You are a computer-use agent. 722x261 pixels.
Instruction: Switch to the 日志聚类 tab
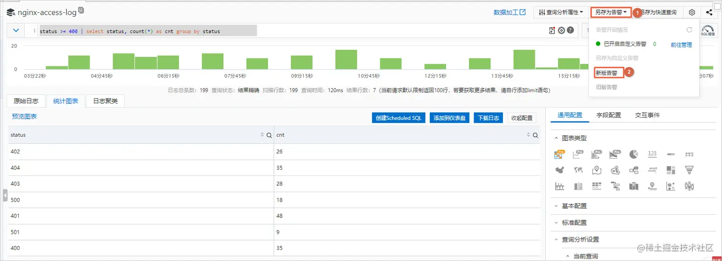106,101
